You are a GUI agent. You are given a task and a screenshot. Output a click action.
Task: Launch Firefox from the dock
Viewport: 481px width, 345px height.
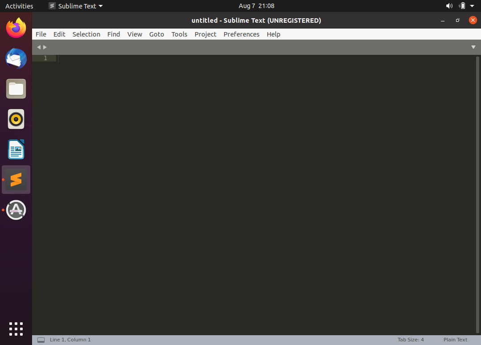16,28
